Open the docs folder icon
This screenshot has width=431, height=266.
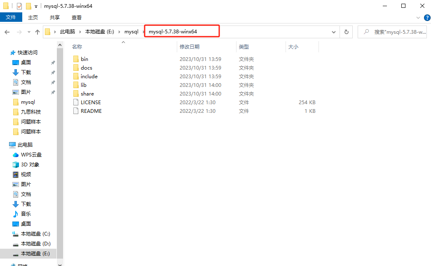click(x=76, y=68)
